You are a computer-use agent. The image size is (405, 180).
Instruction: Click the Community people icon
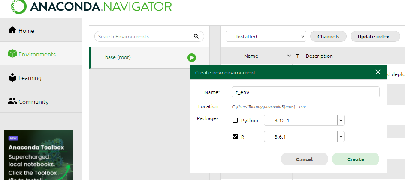coord(12,102)
